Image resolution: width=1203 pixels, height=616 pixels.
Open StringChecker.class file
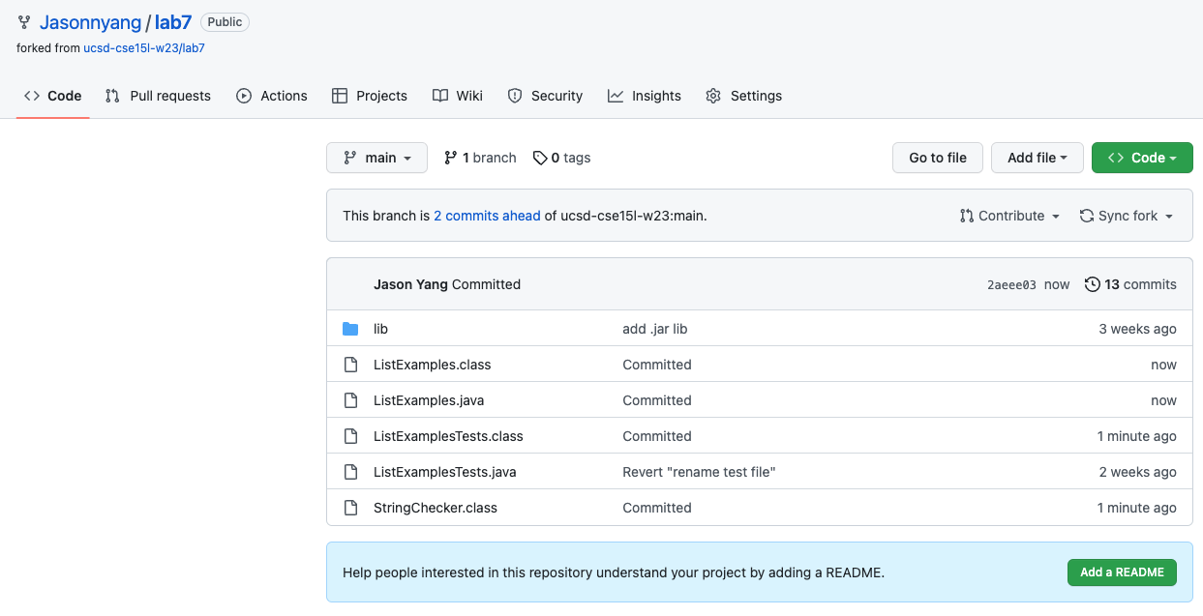[x=436, y=508]
